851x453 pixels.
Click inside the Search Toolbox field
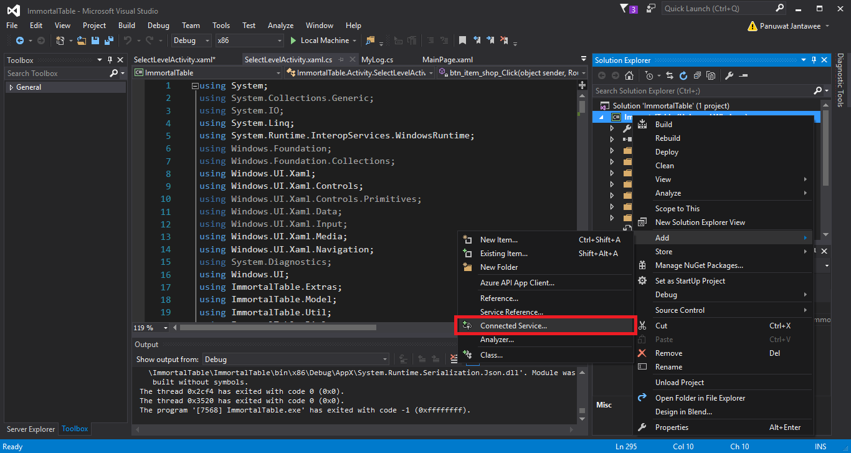point(57,74)
